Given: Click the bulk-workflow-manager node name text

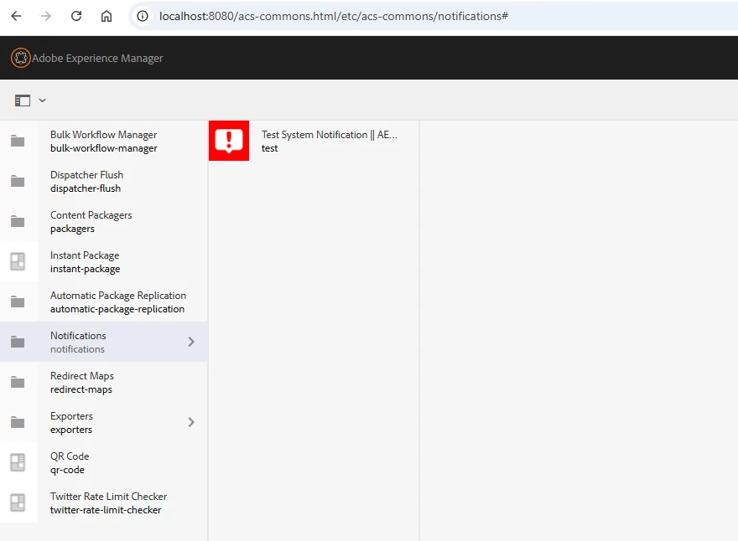Looking at the screenshot, I should (x=104, y=148).
